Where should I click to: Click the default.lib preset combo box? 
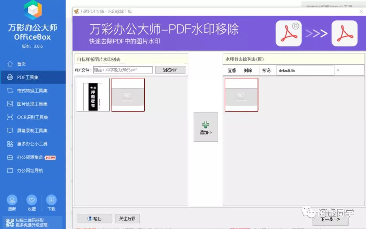pos(305,70)
